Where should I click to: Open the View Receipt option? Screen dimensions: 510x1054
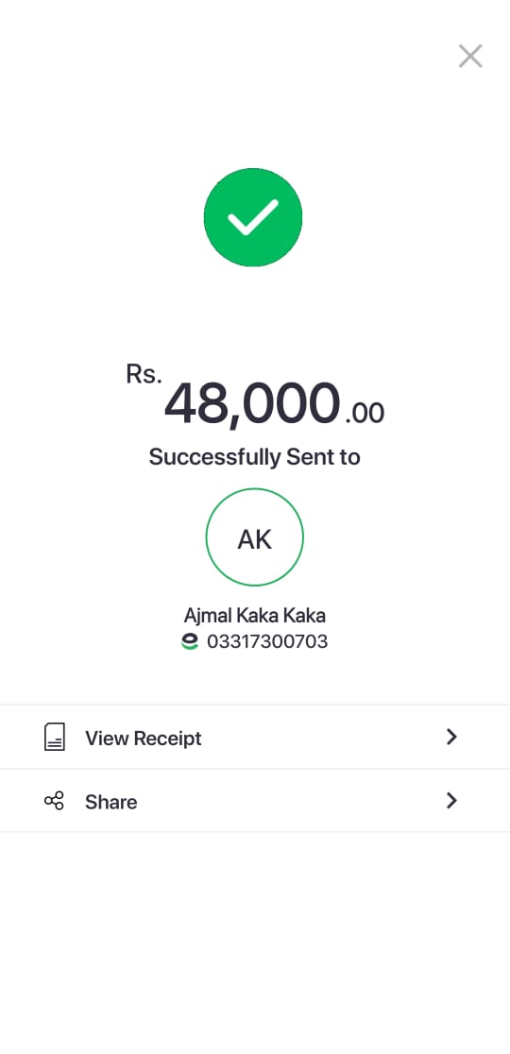(x=255, y=737)
